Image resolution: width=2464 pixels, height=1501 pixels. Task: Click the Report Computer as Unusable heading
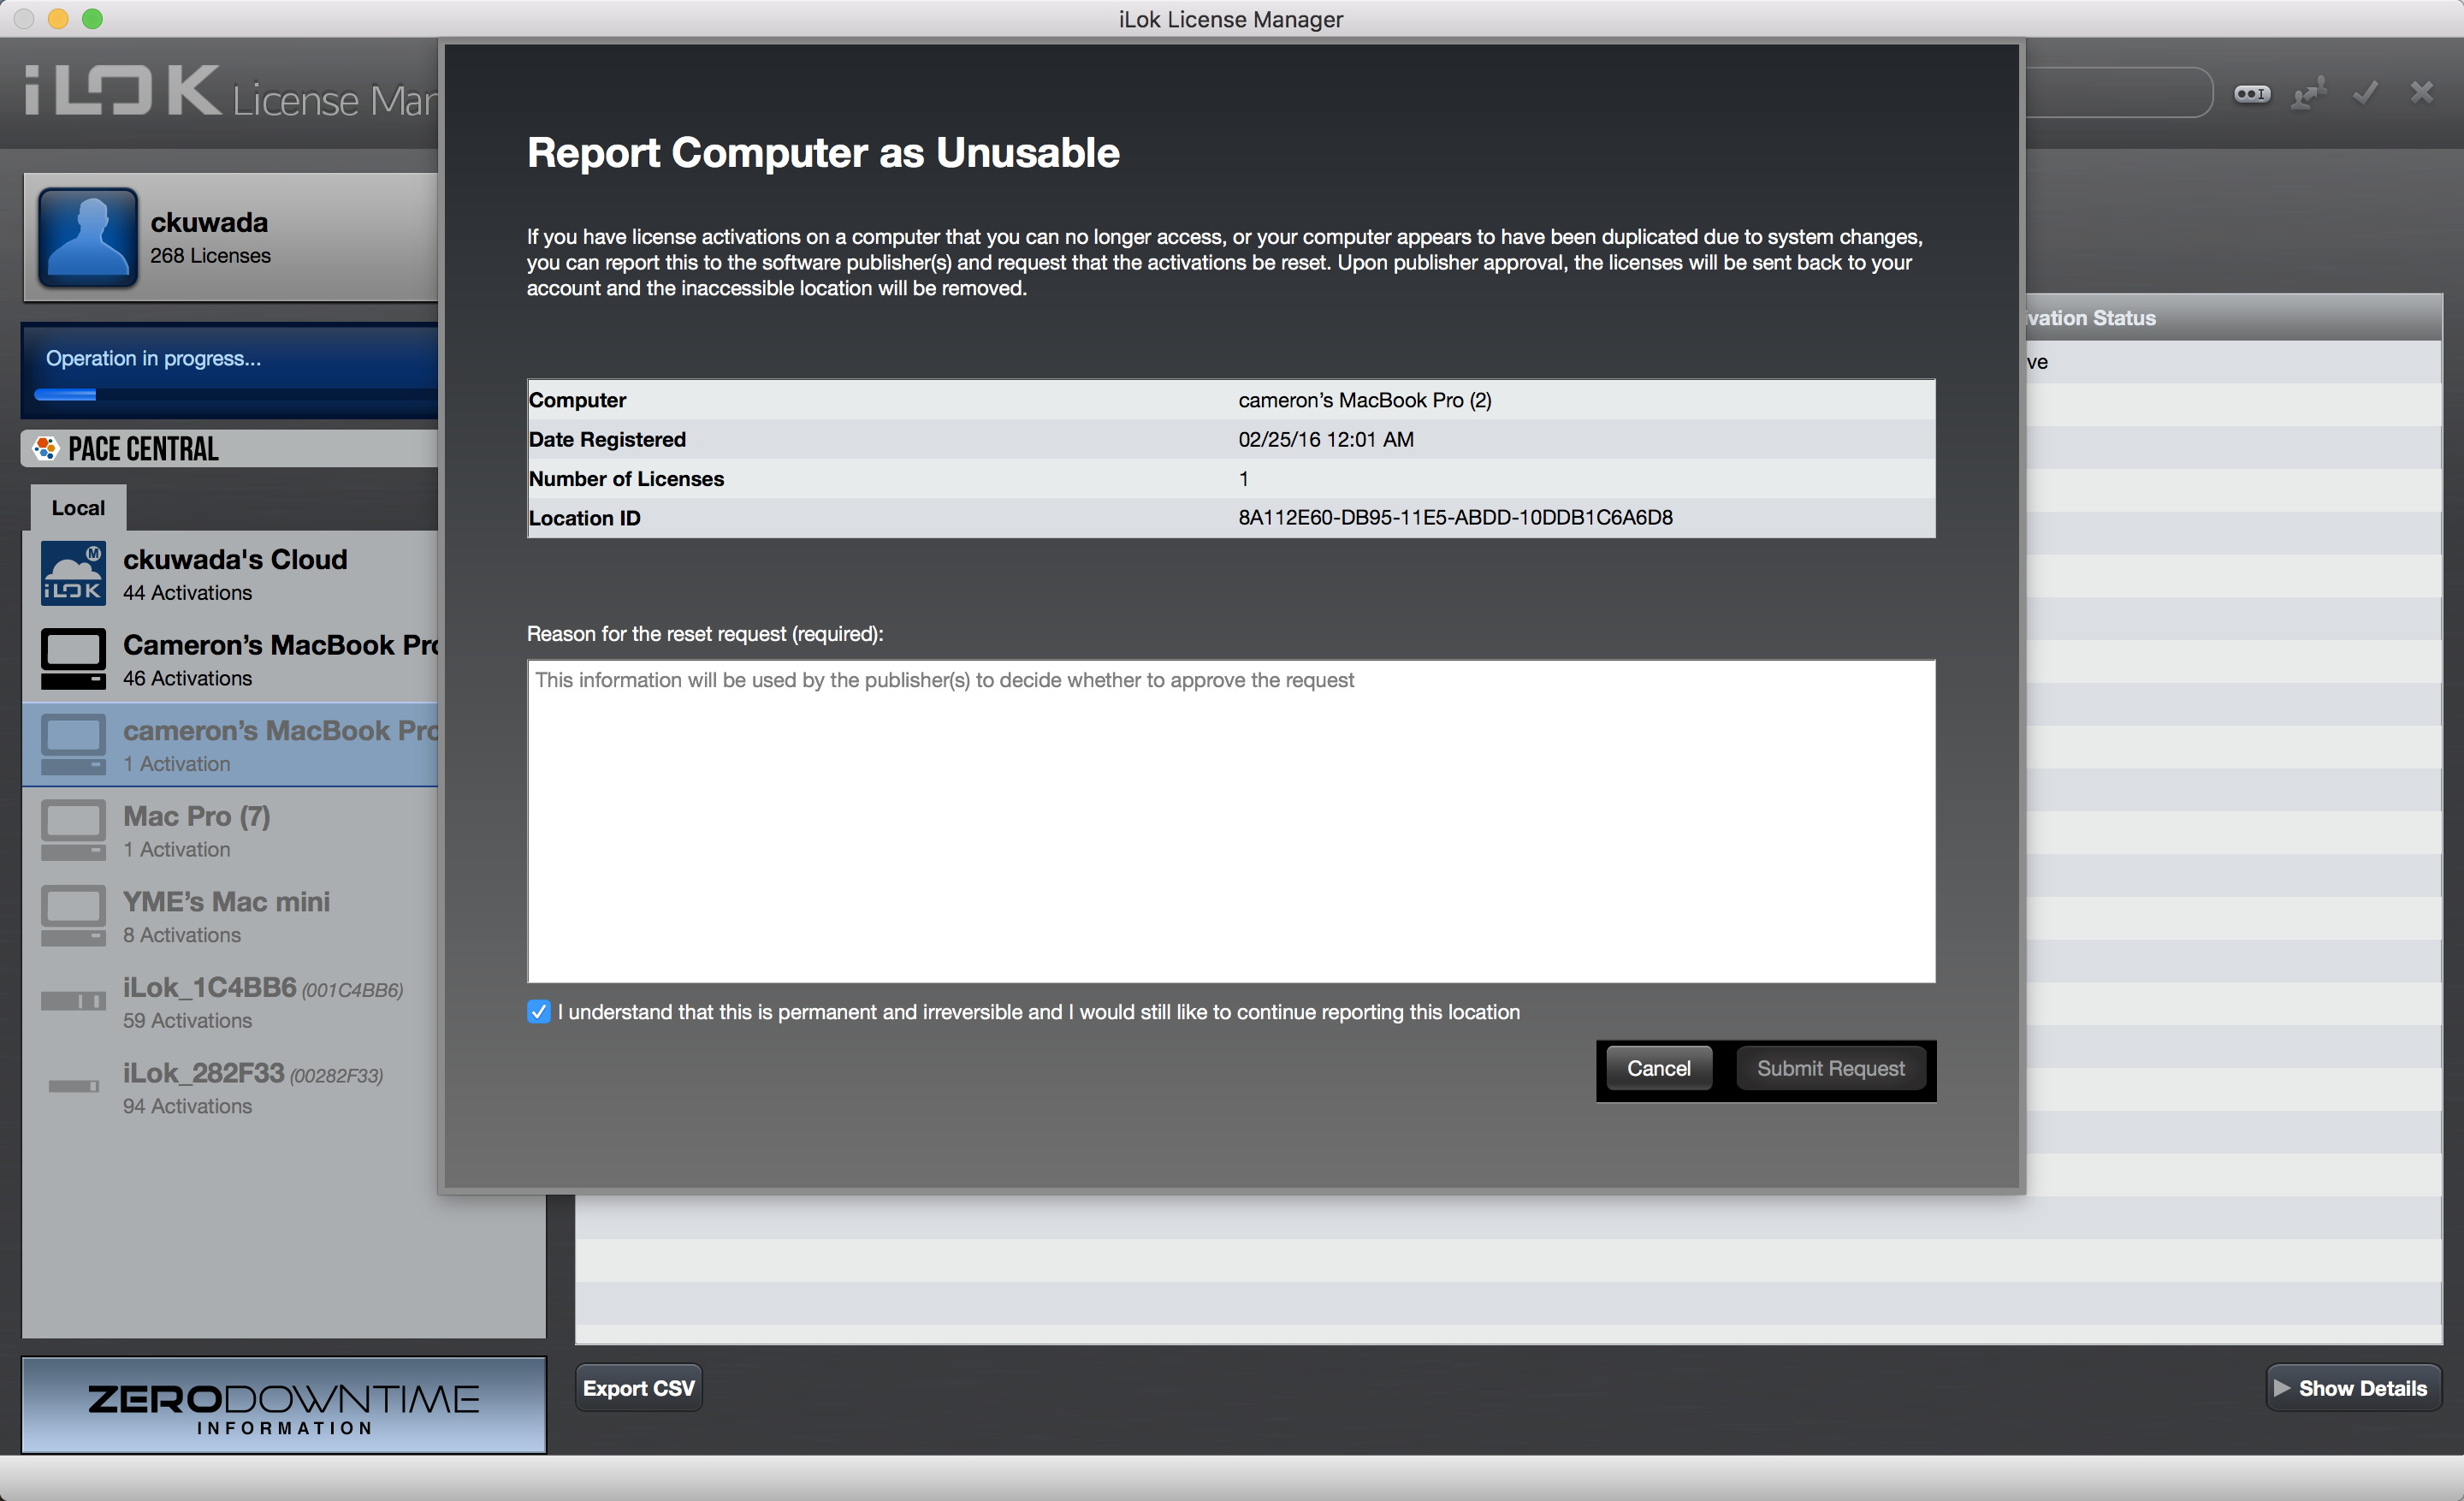point(823,153)
